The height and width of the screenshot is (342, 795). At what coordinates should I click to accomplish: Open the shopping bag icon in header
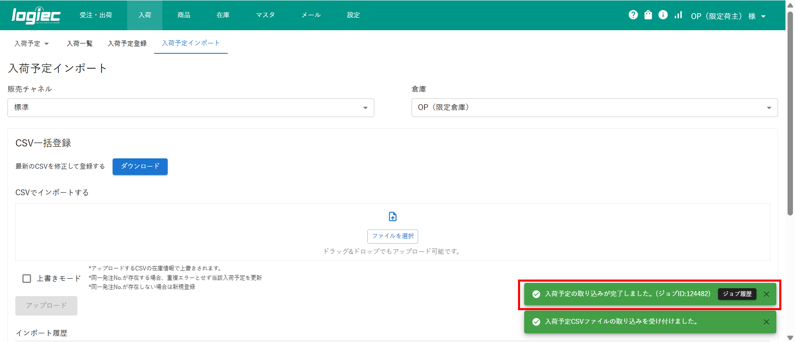(x=648, y=15)
